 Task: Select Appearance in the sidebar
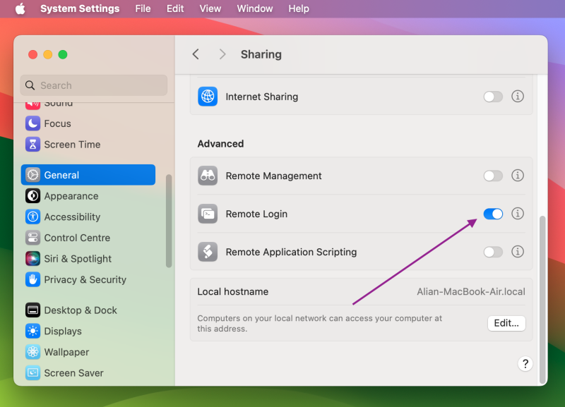88,196
